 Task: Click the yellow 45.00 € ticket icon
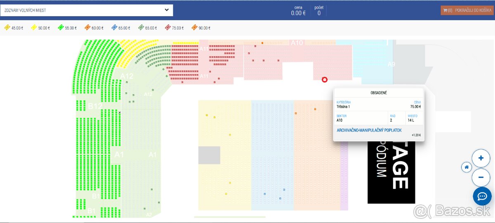7,28
